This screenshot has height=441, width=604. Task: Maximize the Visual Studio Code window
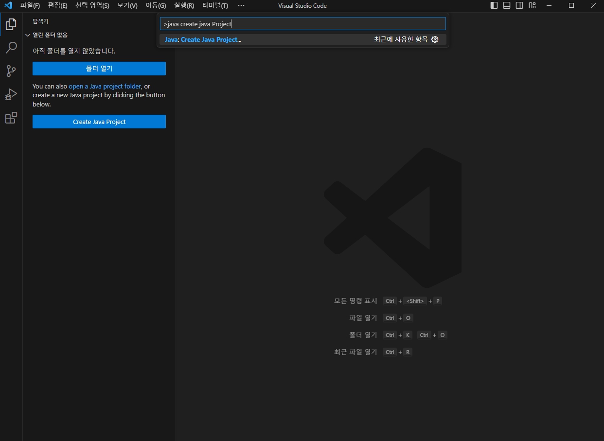[571, 6]
